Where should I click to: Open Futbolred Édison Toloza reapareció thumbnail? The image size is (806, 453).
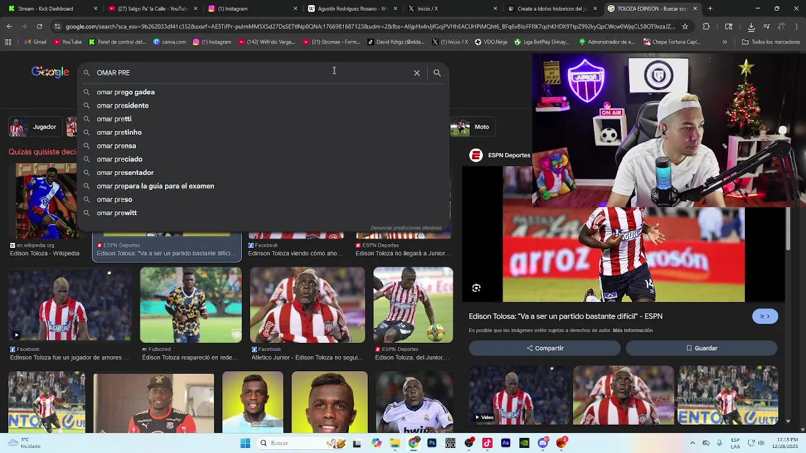(191, 305)
